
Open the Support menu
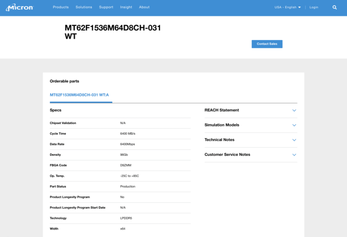(x=106, y=7)
